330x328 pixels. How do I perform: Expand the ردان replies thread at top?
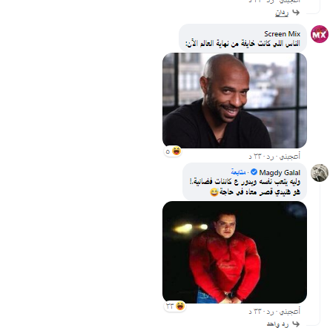(x=282, y=13)
